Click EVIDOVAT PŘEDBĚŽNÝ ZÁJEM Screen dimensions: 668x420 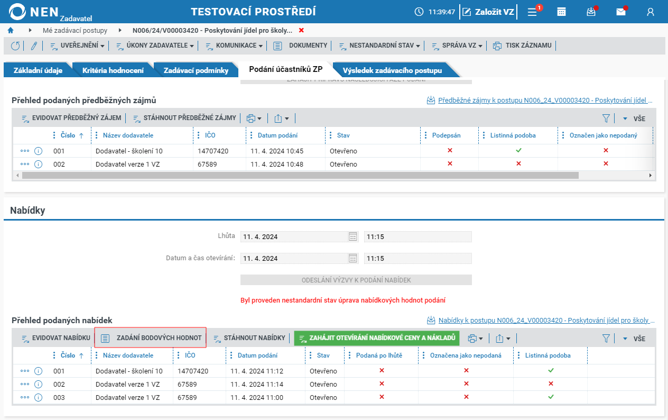tap(71, 118)
